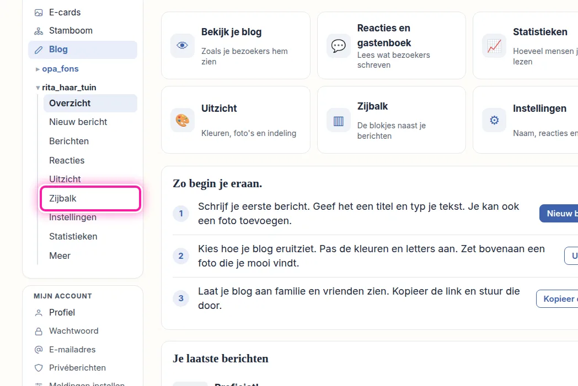Click 'Kleuren, foto's en indeling' text
This screenshot has width=578, height=386.
pyautogui.click(x=248, y=133)
